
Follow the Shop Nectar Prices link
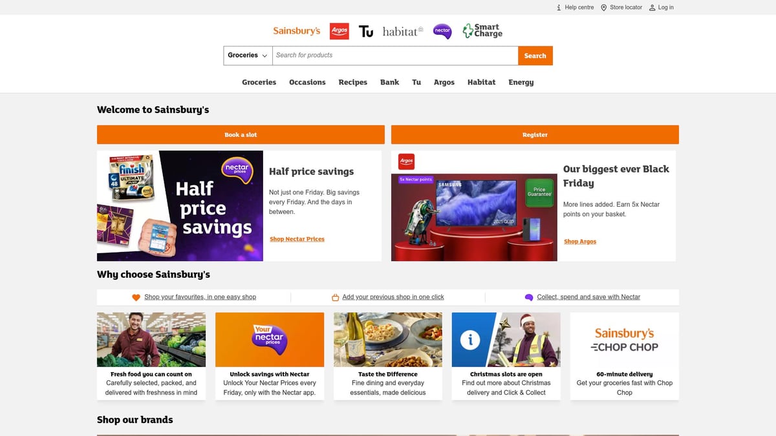(x=297, y=239)
